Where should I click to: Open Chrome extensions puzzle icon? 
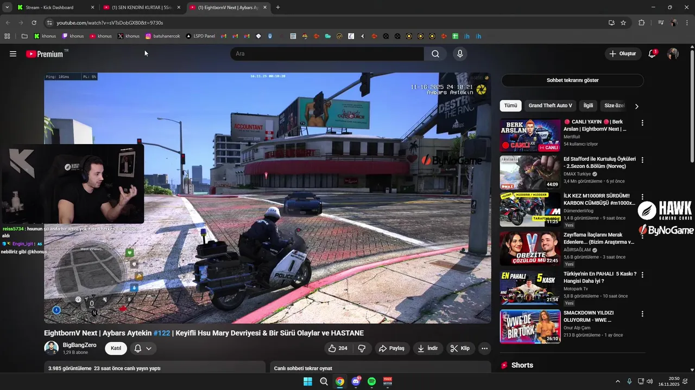641,23
